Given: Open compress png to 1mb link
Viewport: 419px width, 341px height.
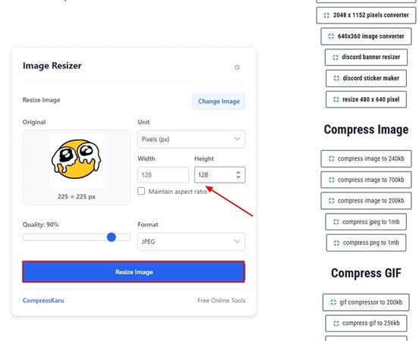Looking at the screenshot, I should pos(366,243).
